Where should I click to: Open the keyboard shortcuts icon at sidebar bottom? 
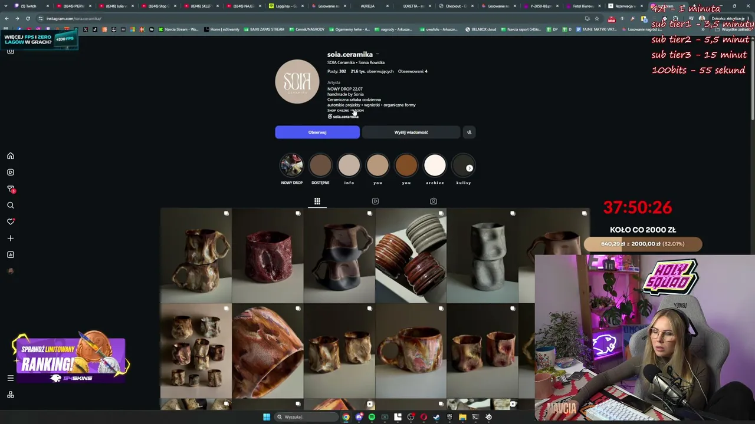[11, 395]
